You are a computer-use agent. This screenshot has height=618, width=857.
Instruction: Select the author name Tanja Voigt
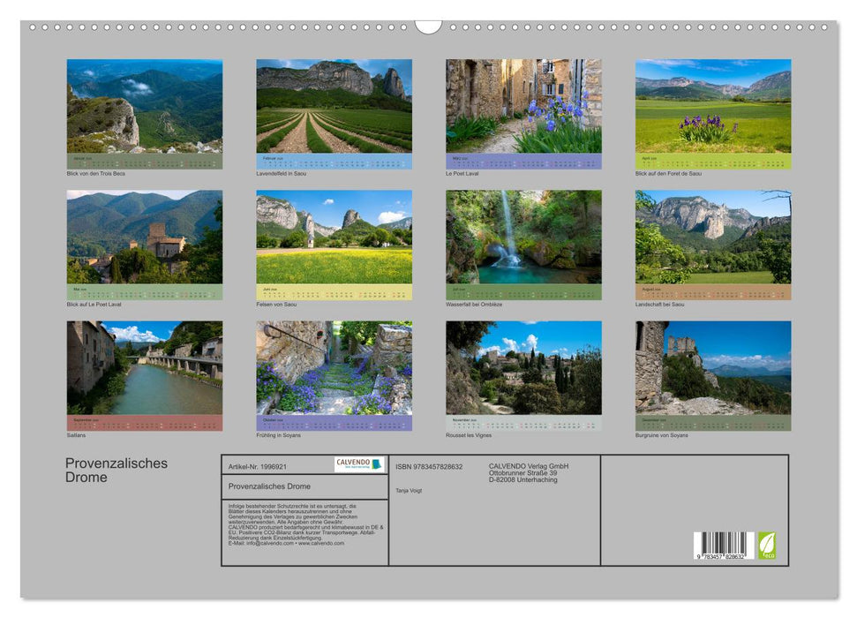[x=409, y=491]
